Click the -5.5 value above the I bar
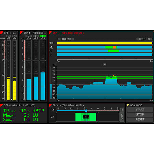 [x=43, y=38]
